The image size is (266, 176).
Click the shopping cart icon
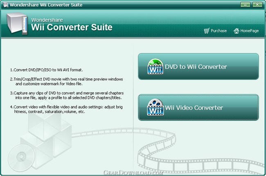[x=207, y=31]
